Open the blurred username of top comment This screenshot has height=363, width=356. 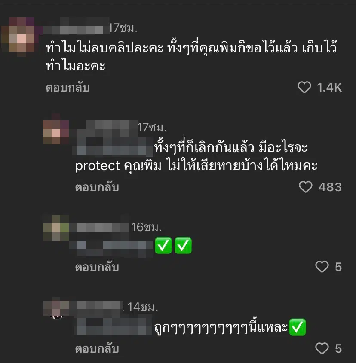tap(77, 28)
